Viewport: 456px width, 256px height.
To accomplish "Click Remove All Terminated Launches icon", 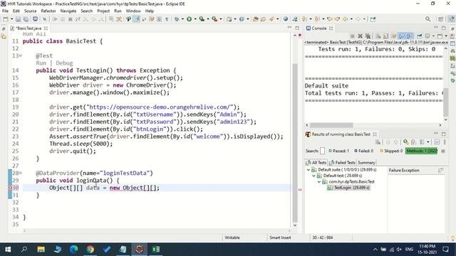I will tap(368, 36).
